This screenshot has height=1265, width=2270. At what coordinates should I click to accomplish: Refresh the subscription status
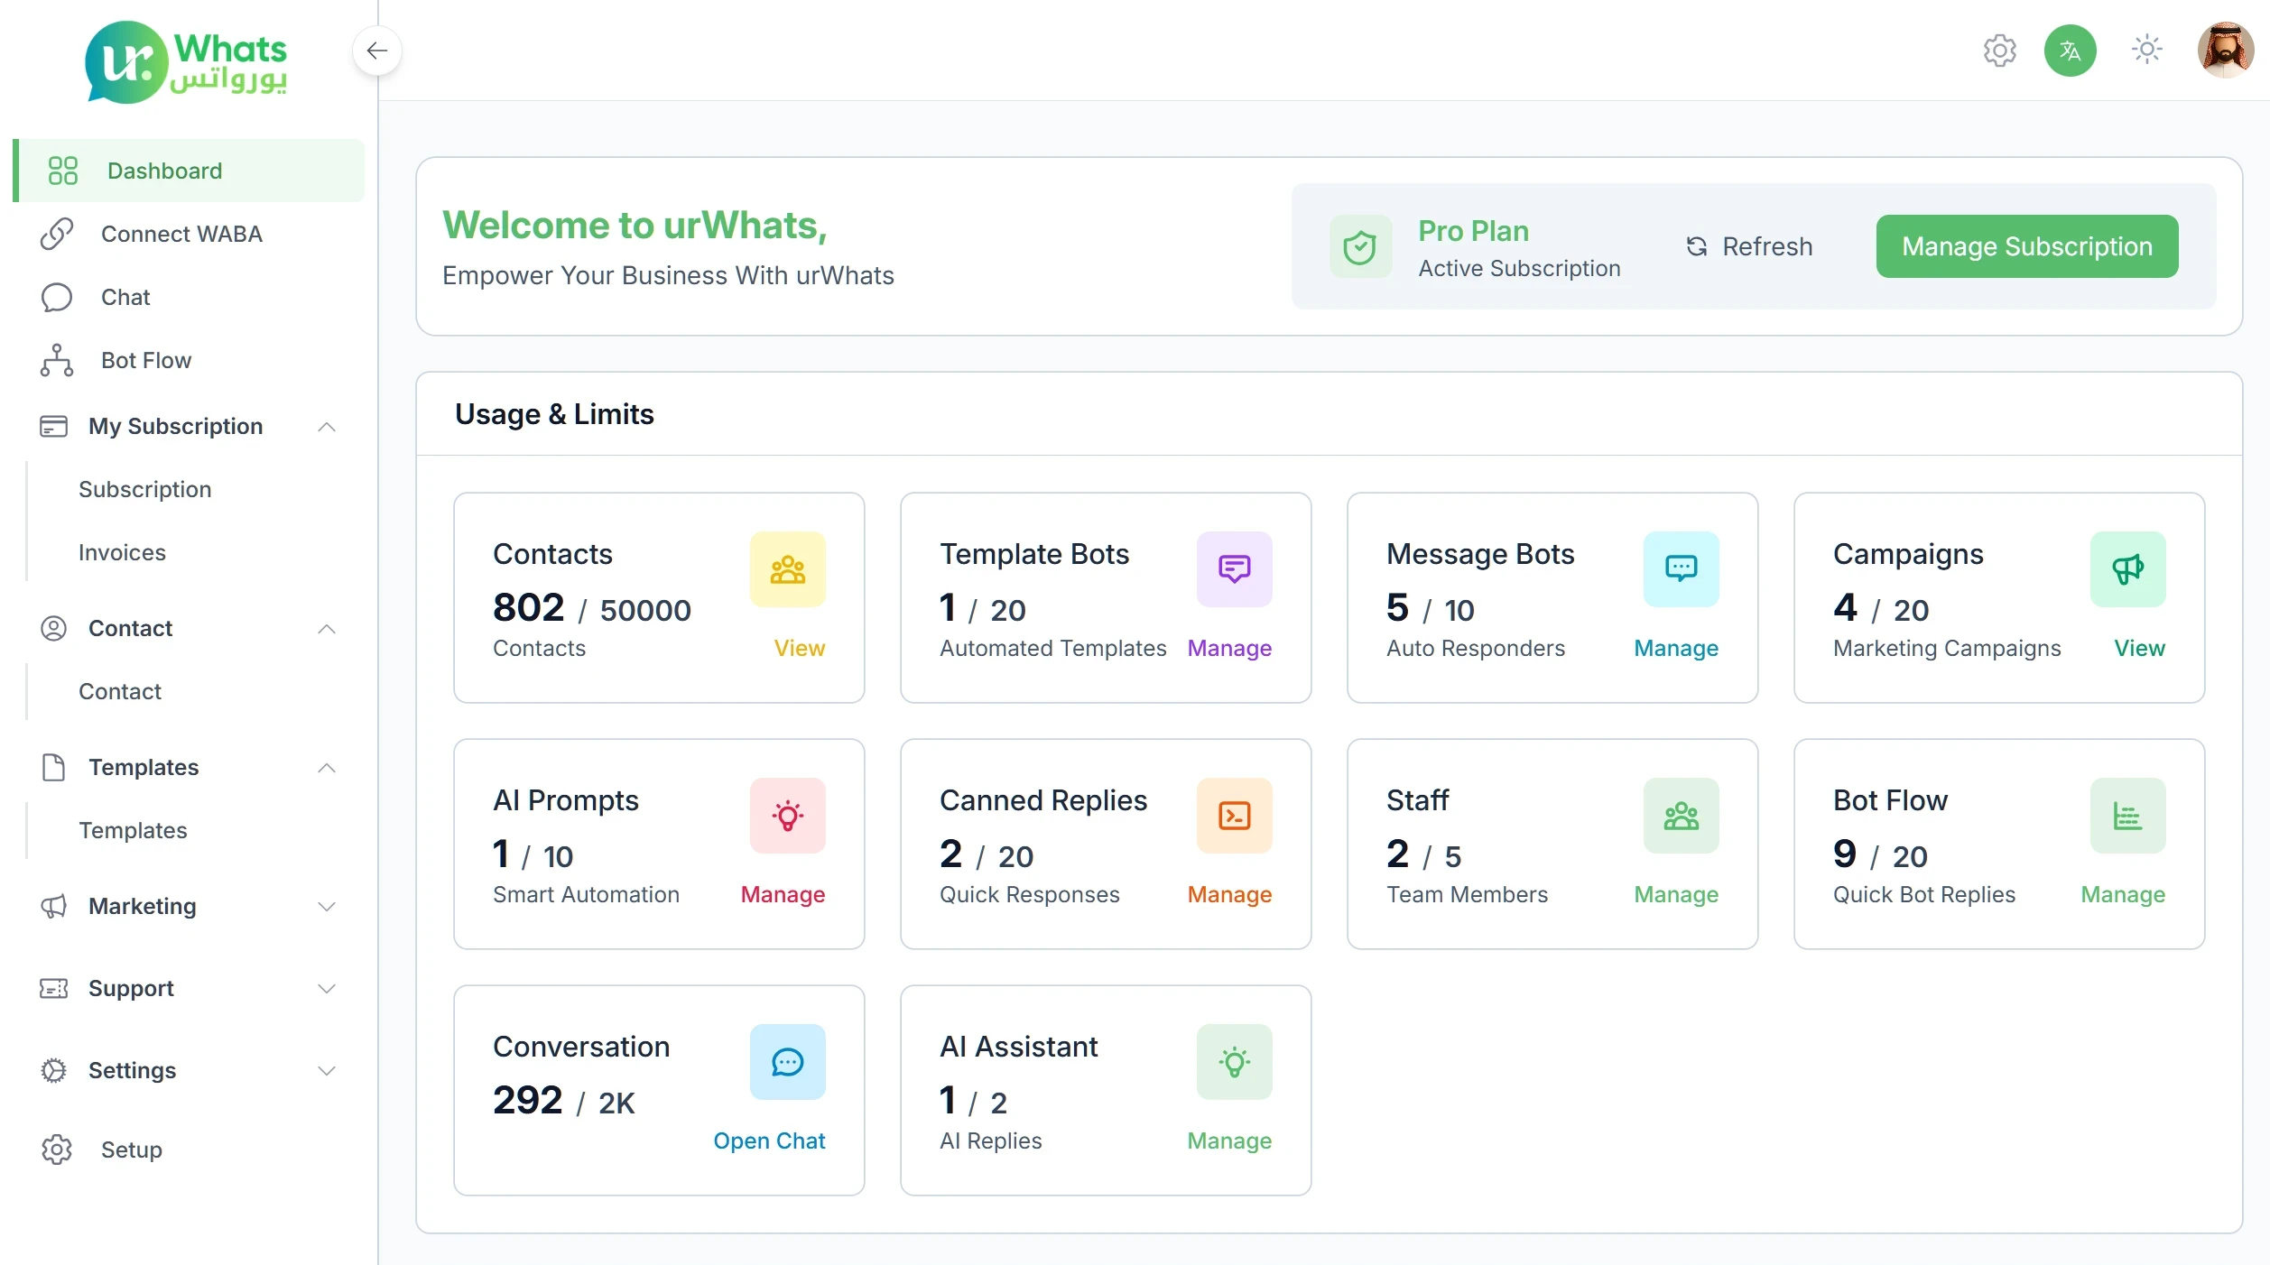coord(1748,245)
